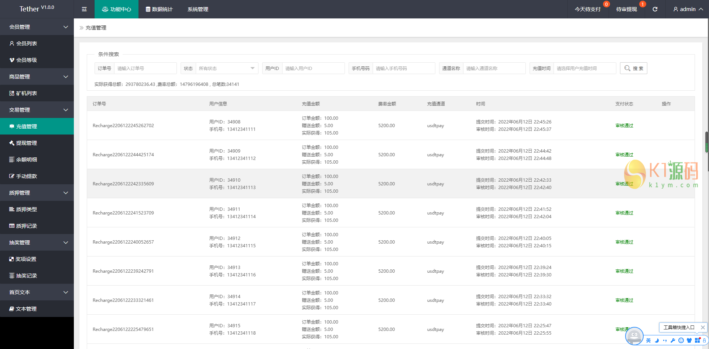Open the 待审提现 notification link

point(626,9)
